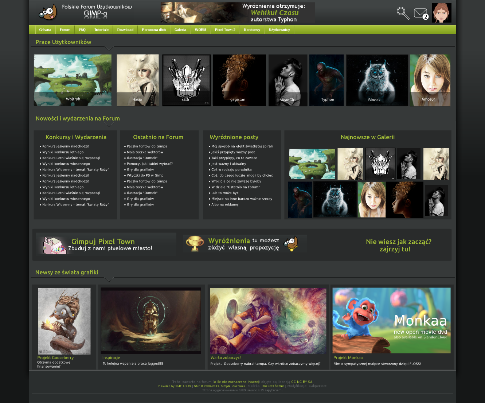The height and width of the screenshot is (403, 485).
Task: Select Pixel Town 2 in navigation
Action: (x=225, y=30)
